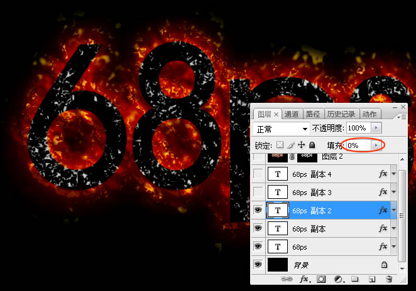Delete layer with trash icon
Image resolution: width=416 pixels, height=291 pixels.
tap(389, 279)
